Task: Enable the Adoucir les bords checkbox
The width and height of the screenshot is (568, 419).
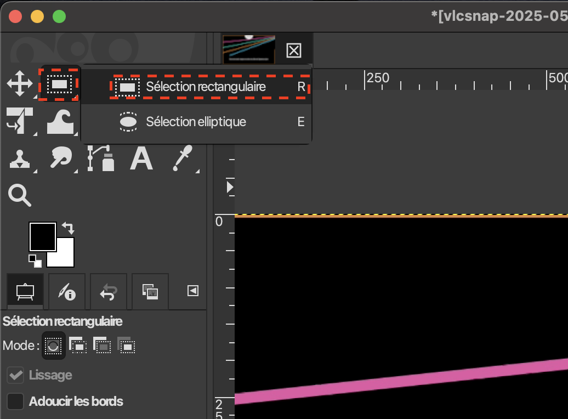Action: pos(15,401)
